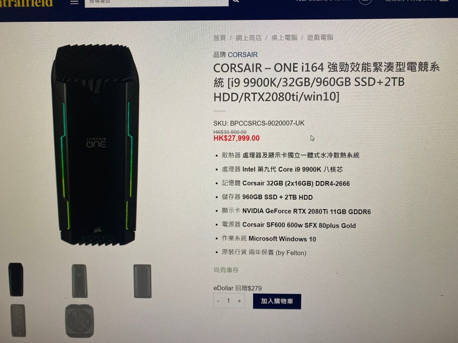
Task: Click the search magnifier icon
Action: [x=236, y=1]
